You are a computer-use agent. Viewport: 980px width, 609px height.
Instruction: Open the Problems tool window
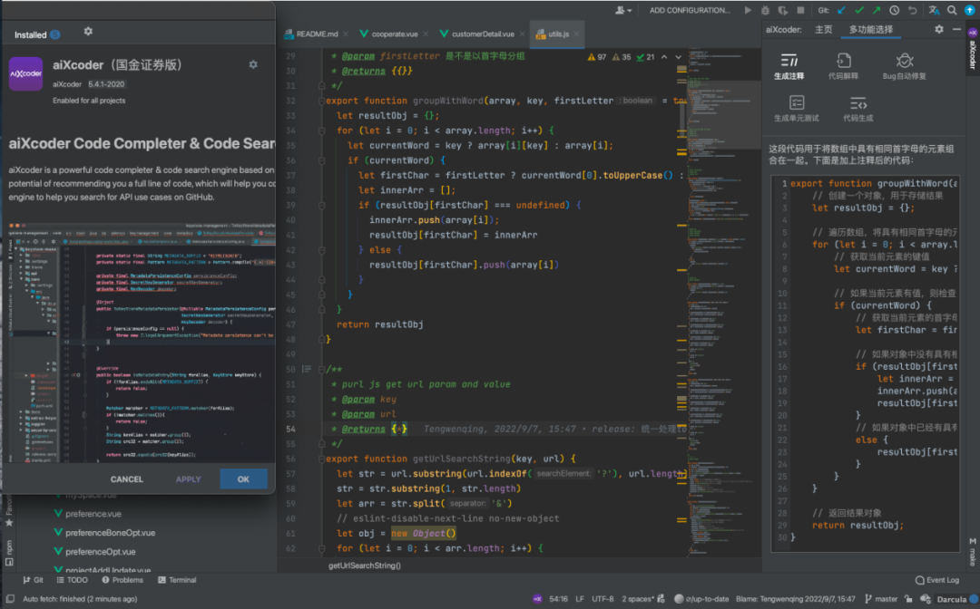(122, 580)
